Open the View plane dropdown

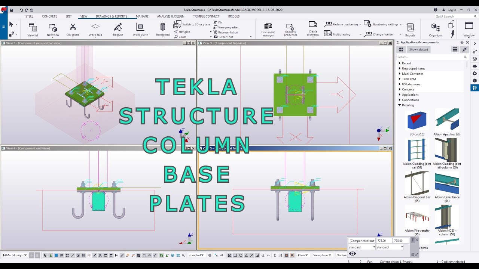click(x=322, y=255)
